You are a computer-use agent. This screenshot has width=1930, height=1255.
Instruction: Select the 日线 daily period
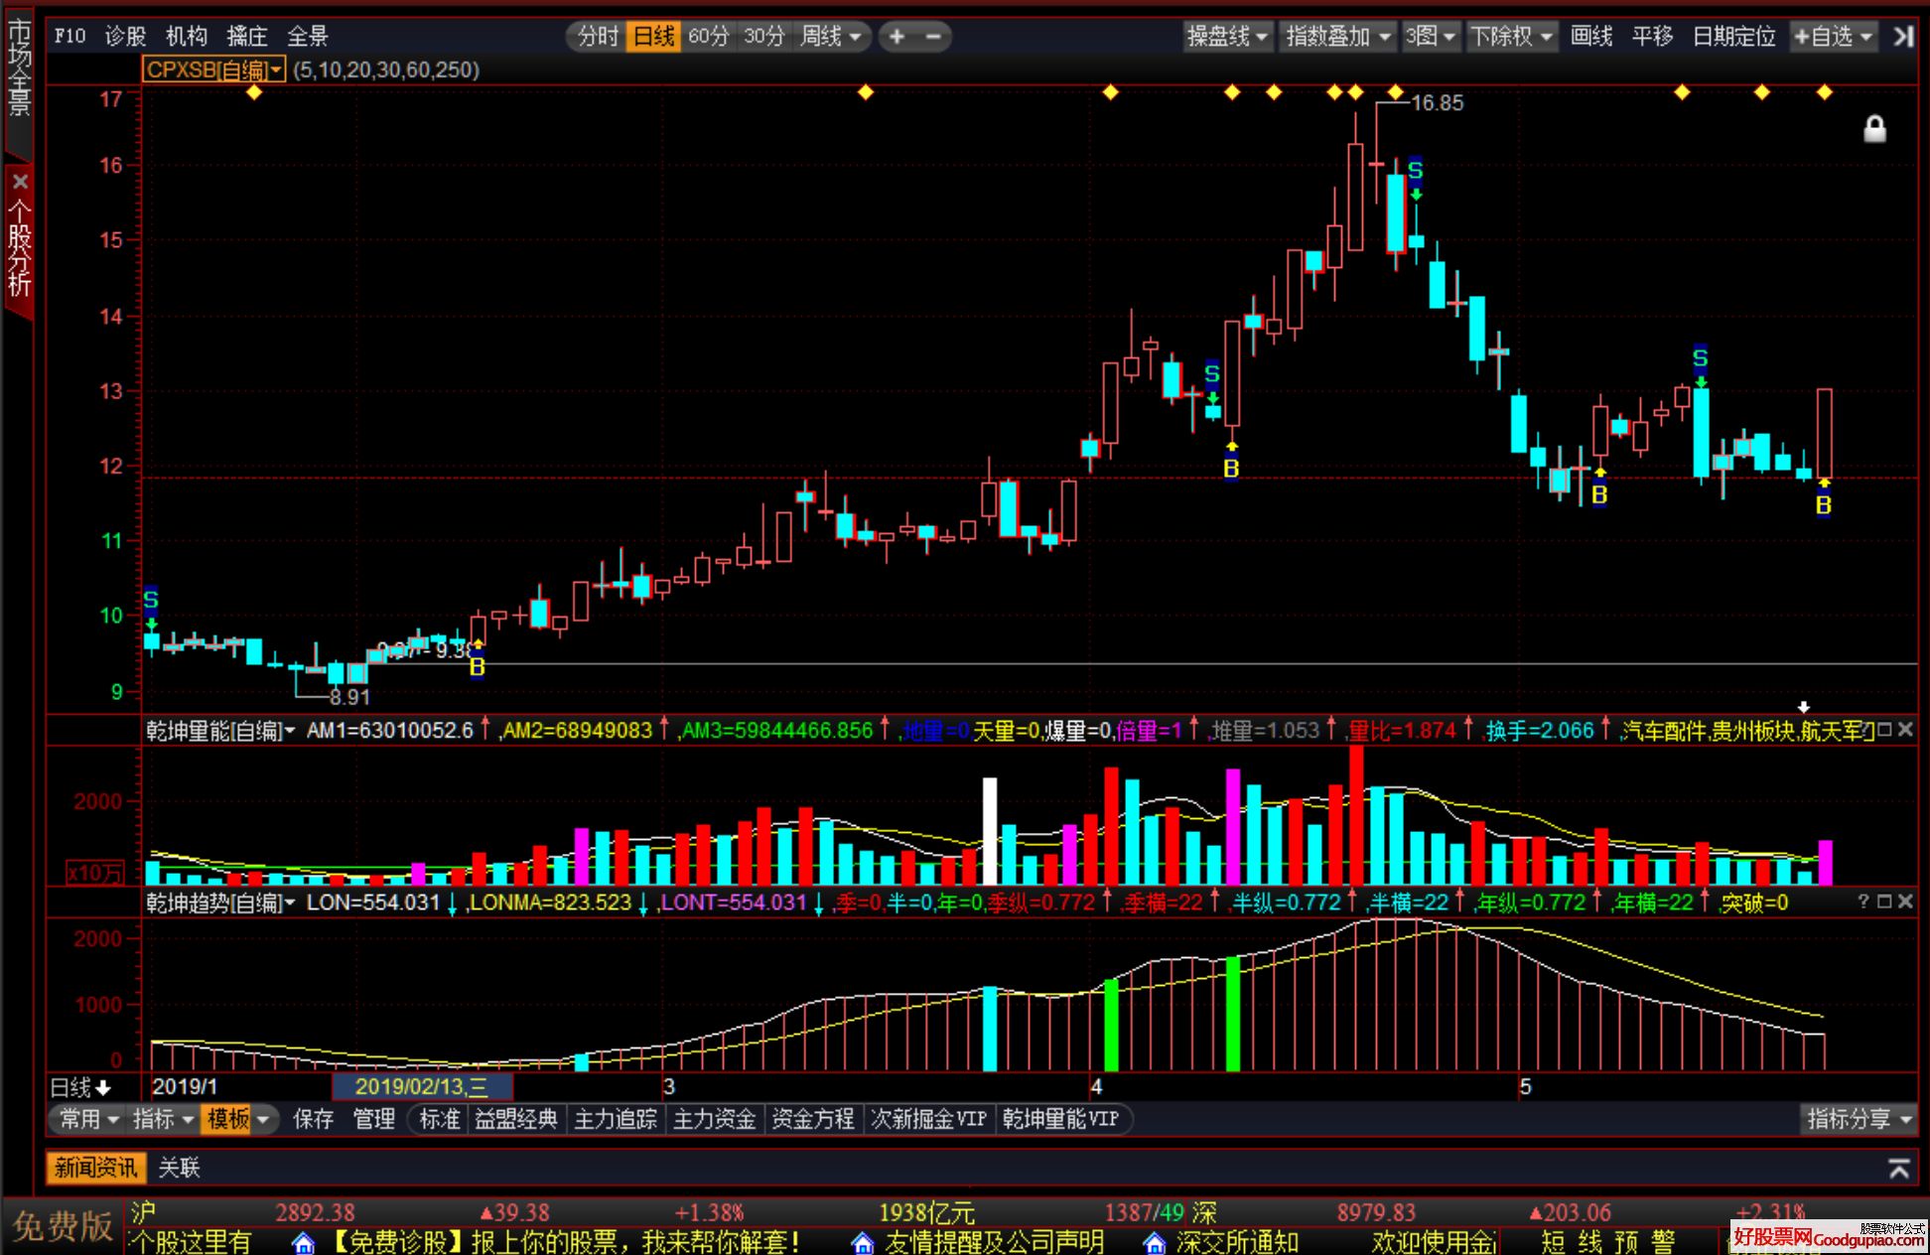click(654, 37)
